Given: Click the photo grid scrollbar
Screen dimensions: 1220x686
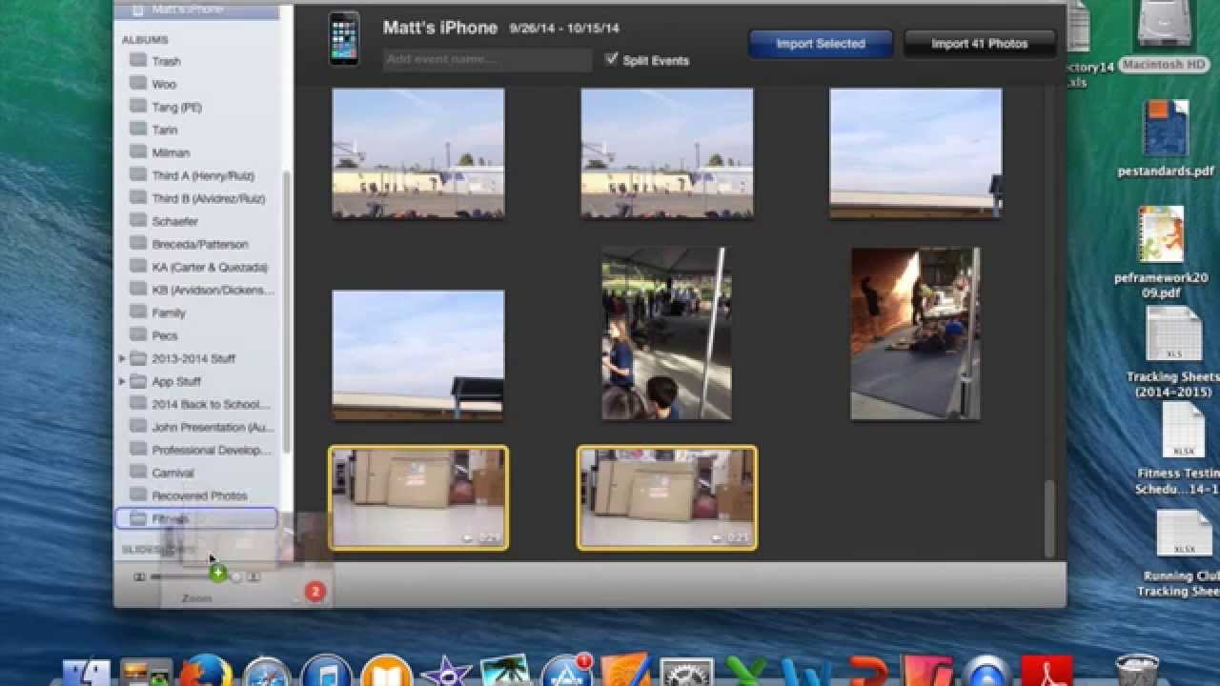Looking at the screenshot, I should click(1050, 518).
